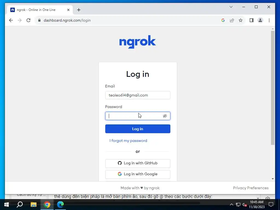Click the blue Log in button

pos(138,129)
